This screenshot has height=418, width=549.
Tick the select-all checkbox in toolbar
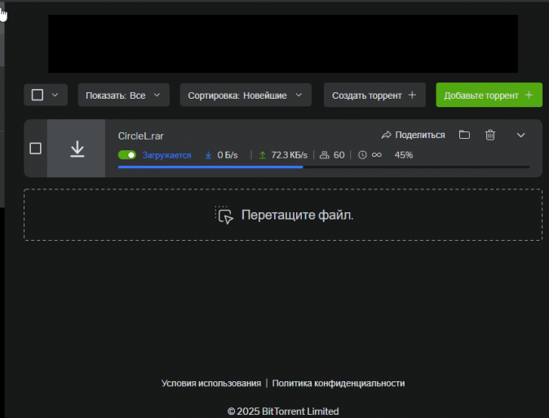coord(38,95)
